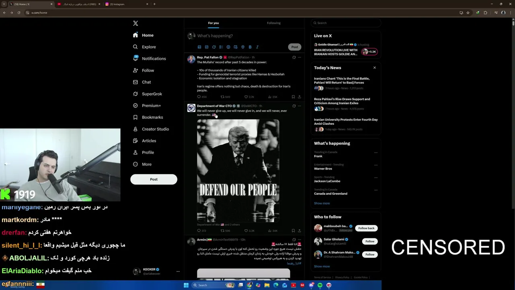Image resolution: width=515 pixels, height=290 pixels.
Task: Switch to the Instagram browser tab
Action: [x=127, y=4]
